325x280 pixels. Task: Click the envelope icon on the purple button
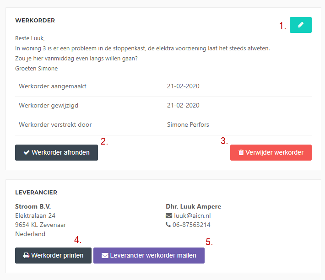(x=105, y=256)
